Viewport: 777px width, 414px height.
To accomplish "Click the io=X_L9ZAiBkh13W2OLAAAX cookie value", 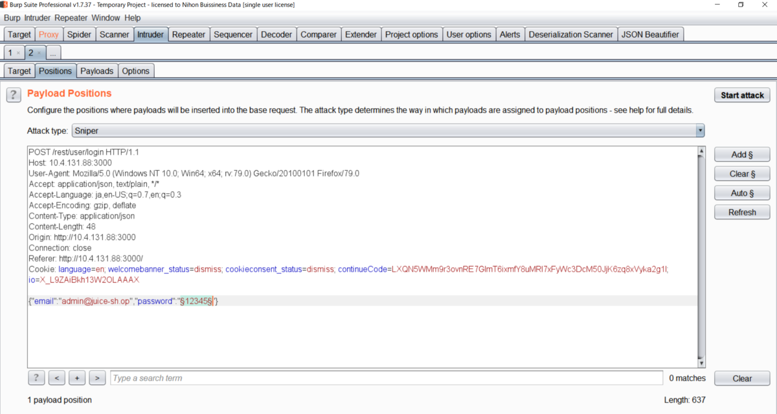I will point(84,280).
